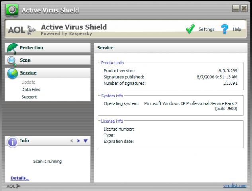Click the Microsoft Windows XP Professional text
Image resolution: width=252 pixels, height=191 pixels.
191,103
